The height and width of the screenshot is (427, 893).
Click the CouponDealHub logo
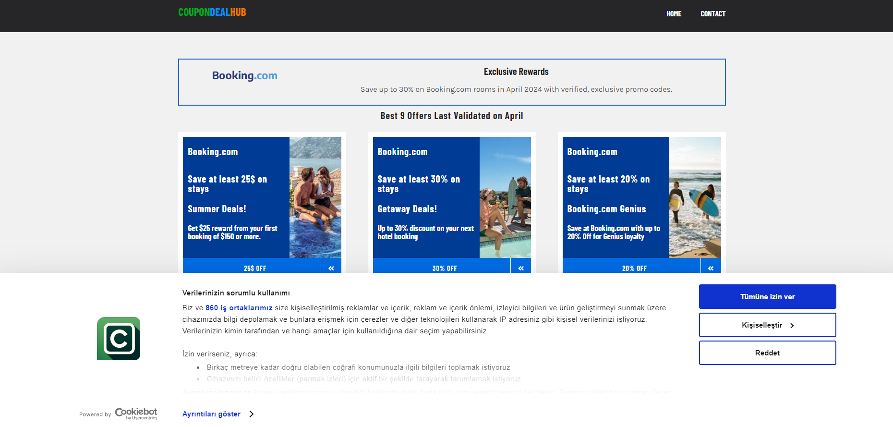click(212, 12)
